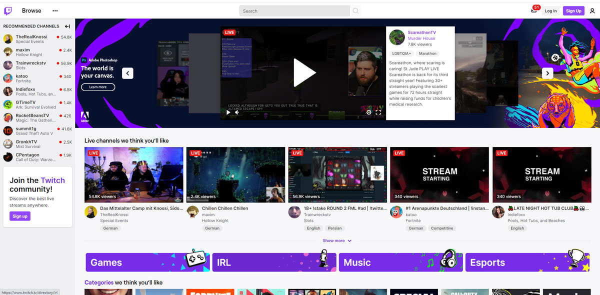This screenshot has width=600, height=295.
Task: Select Persian tag under Trainwreckstv
Action: (334, 228)
